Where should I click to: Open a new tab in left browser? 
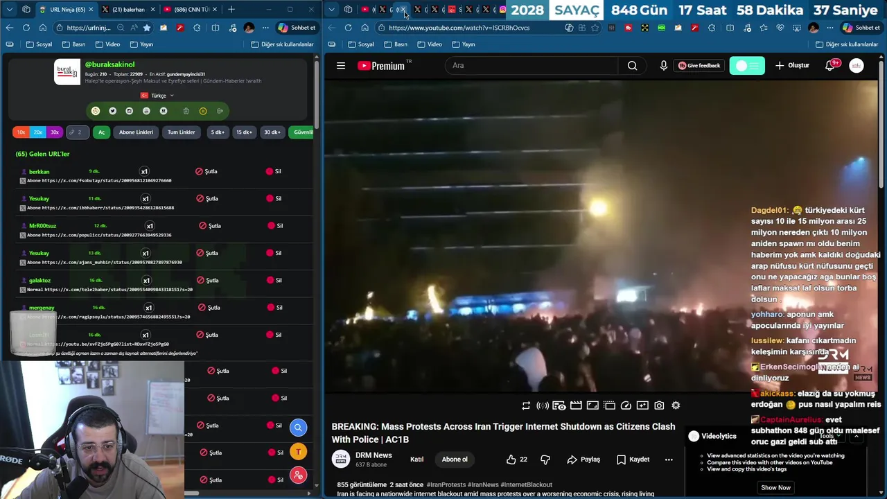pos(231,10)
